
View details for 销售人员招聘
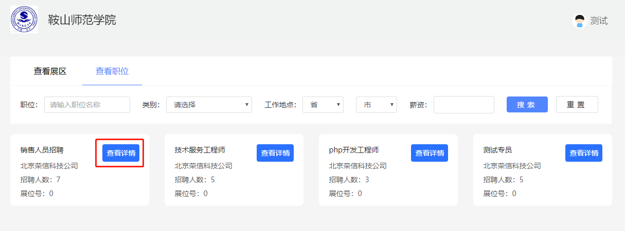[x=121, y=153]
